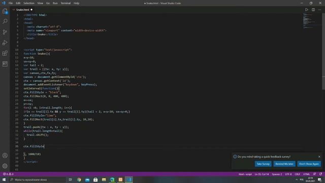
Task: Launch Chrome from the taskbar
Action: pos(79,179)
